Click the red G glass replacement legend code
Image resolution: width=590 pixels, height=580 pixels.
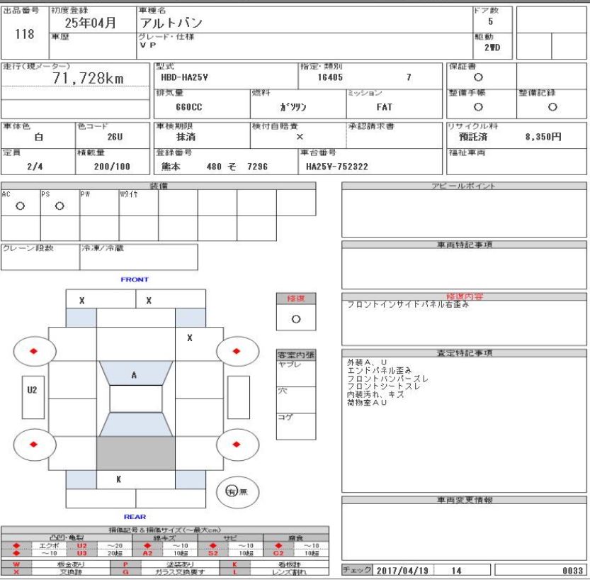pos(125,571)
